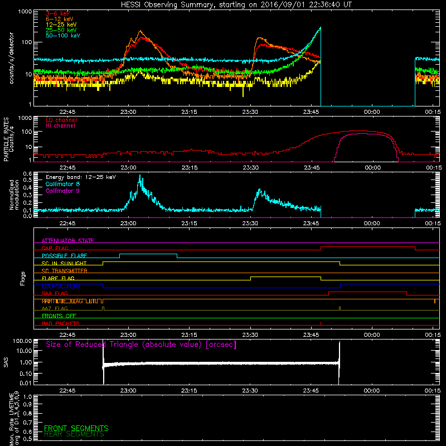Click '23:45' time label under SAS plot

[x=311, y=391]
